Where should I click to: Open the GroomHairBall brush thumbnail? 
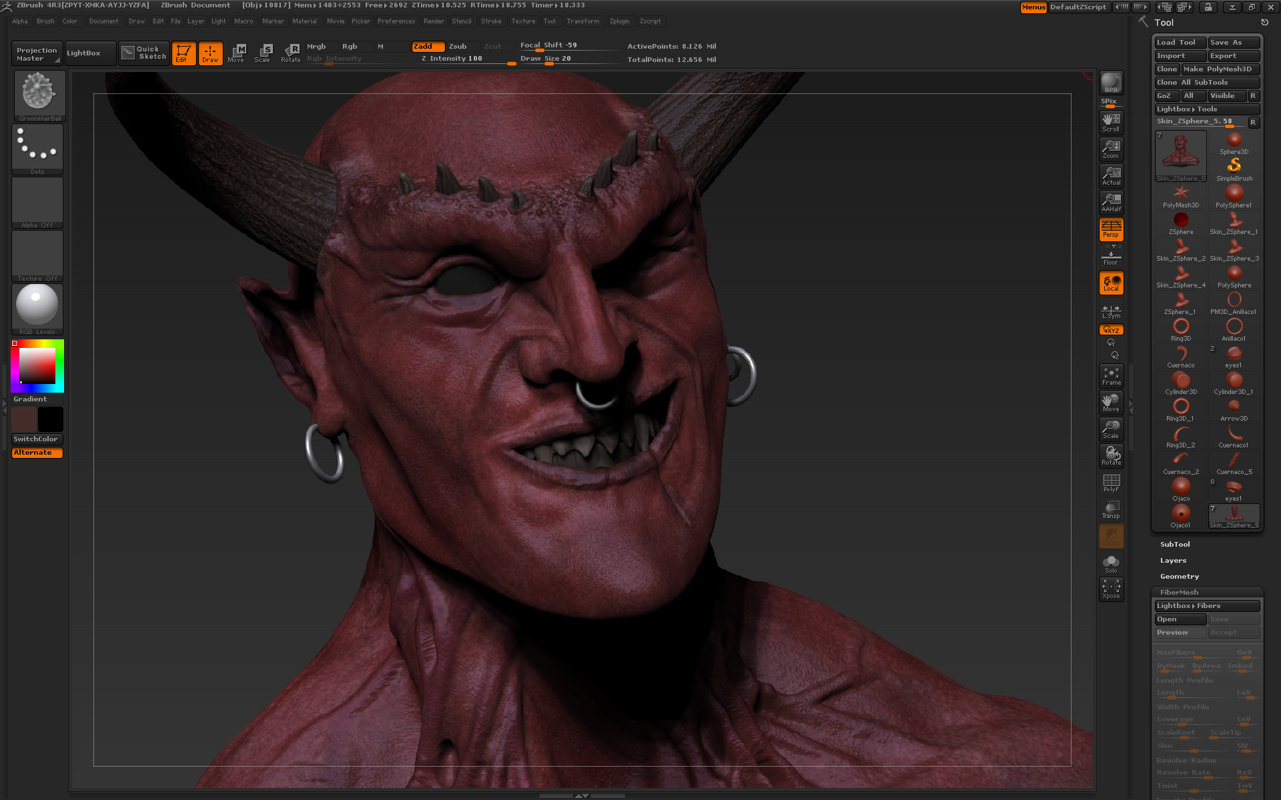pos(39,93)
